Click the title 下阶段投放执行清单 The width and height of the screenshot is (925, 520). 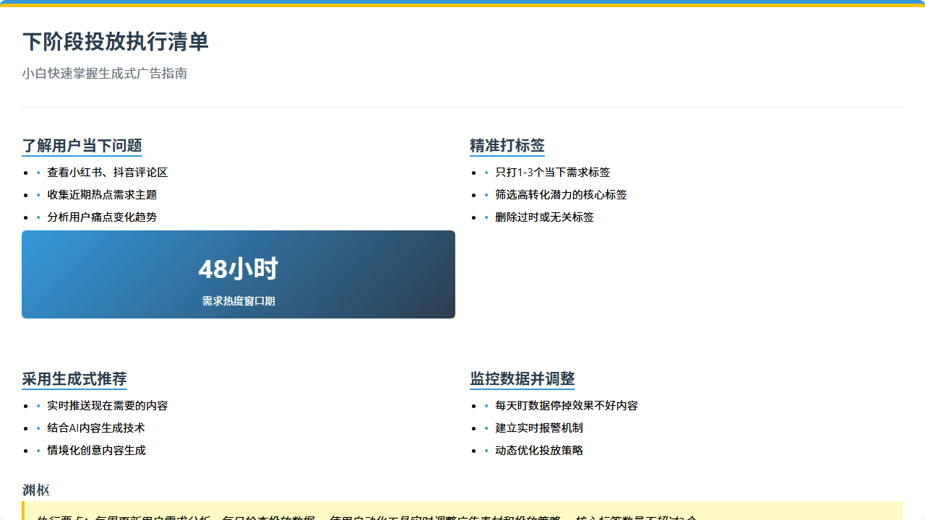(116, 42)
